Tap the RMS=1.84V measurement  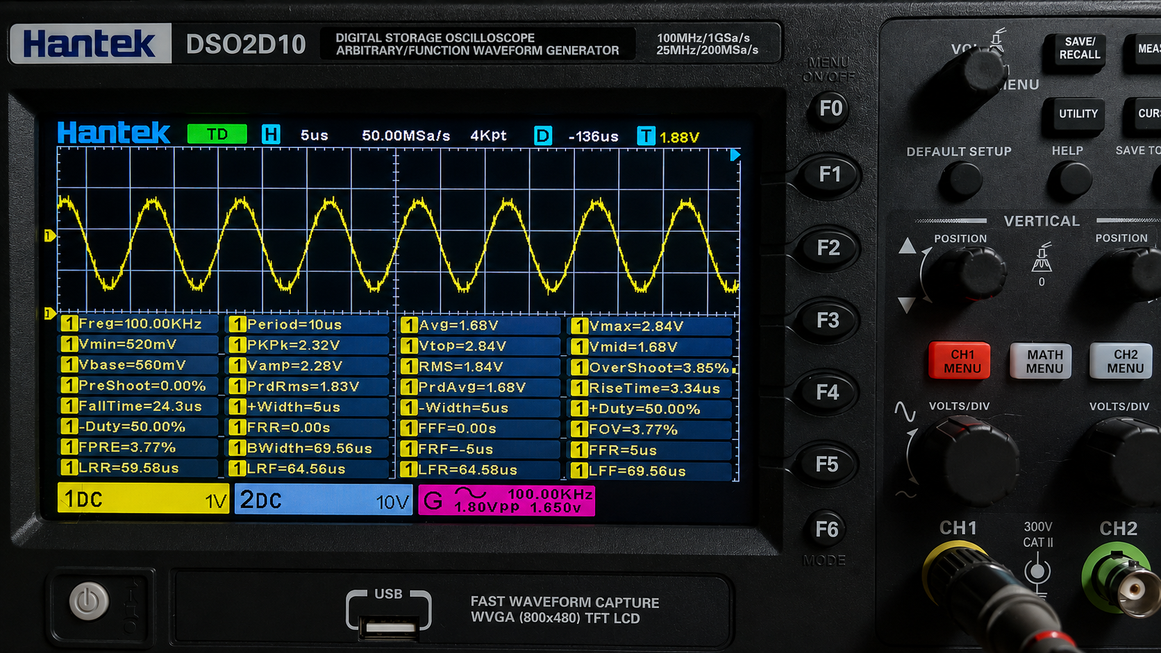point(480,366)
